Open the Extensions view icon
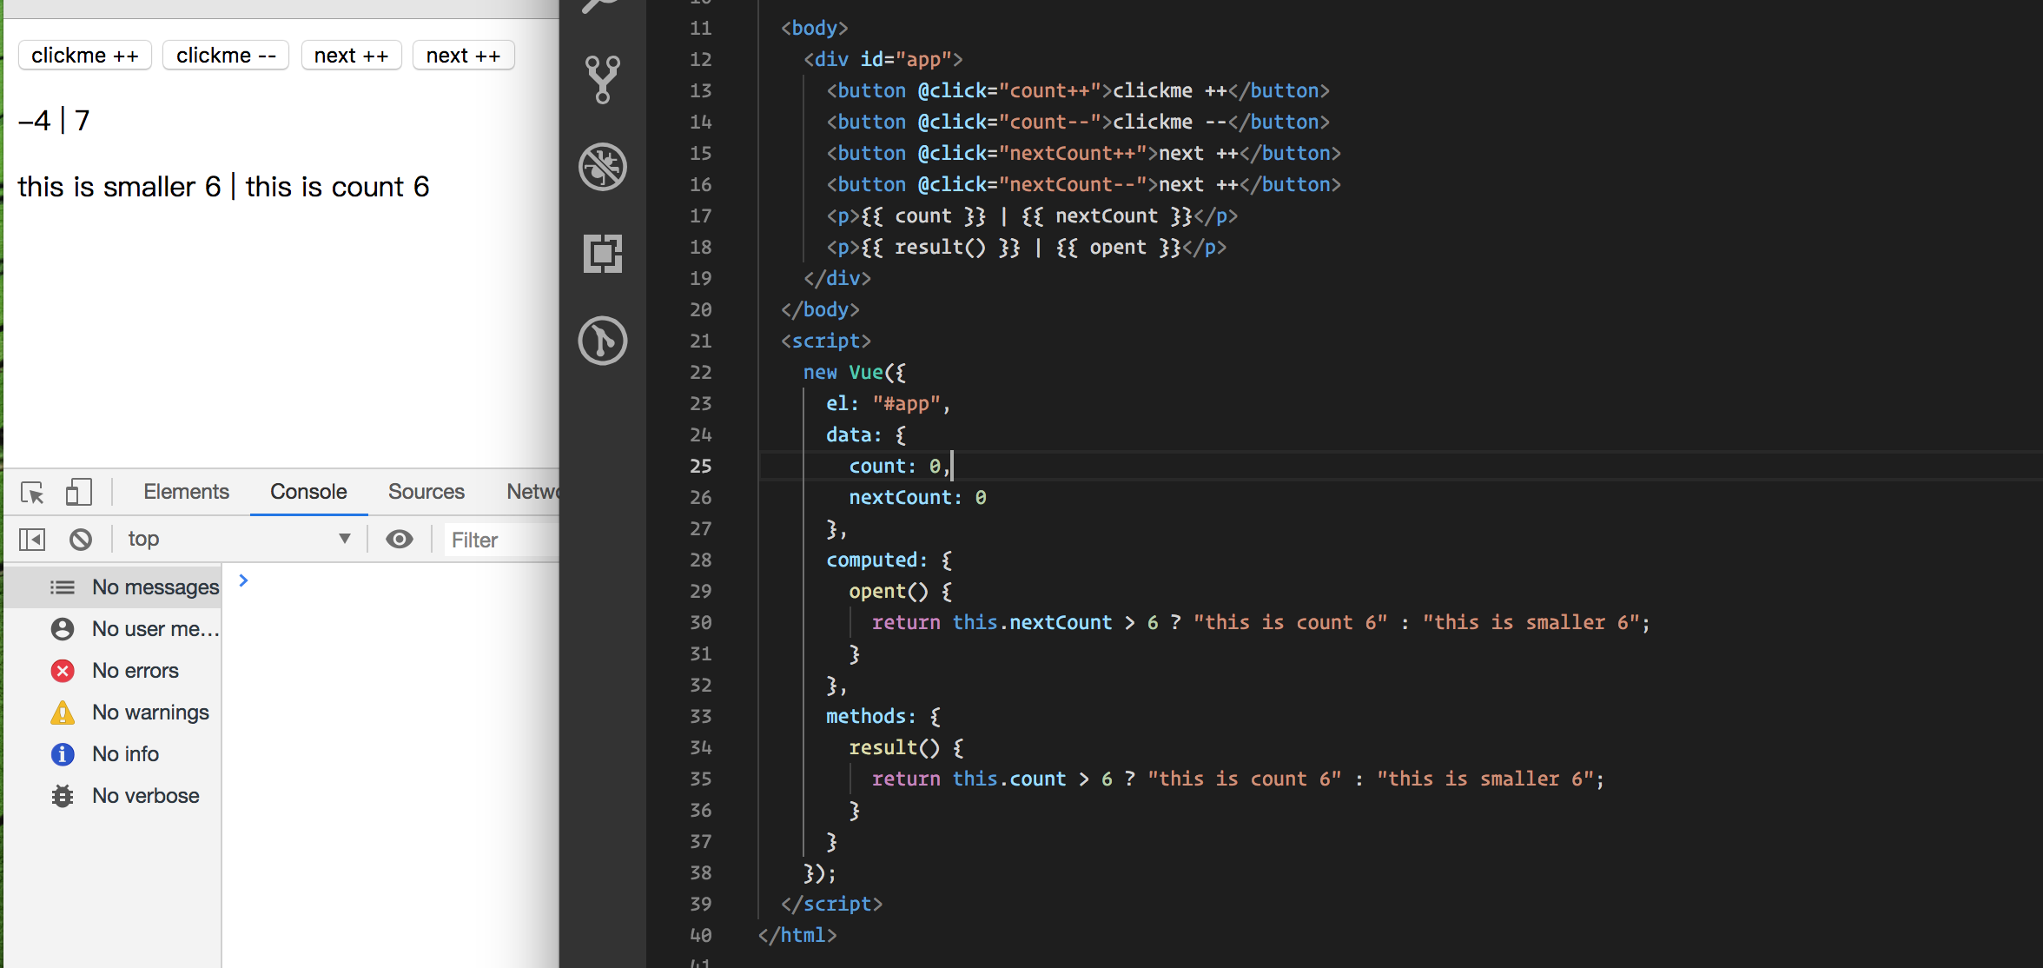 click(602, 253)
